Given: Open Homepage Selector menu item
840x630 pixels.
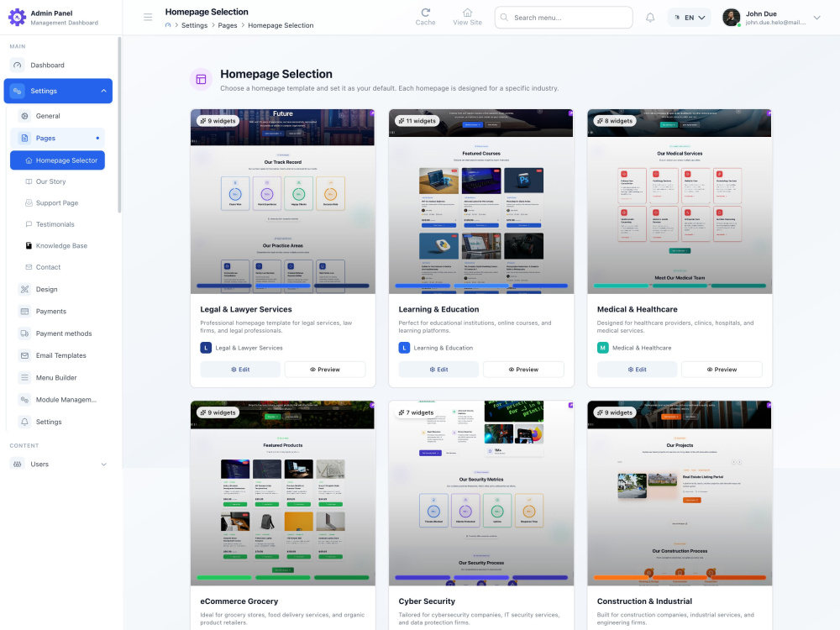Looking at the screenshot, I should pyautogui.click(x=57, y=160).
